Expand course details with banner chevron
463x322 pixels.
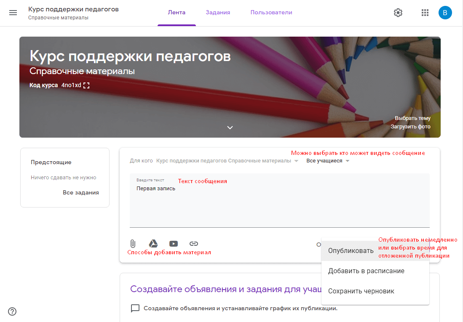tap(230, 128)
